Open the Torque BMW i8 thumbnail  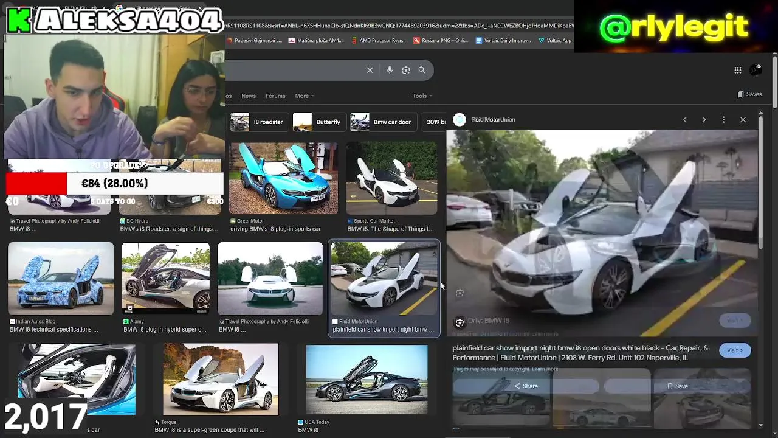coord(221,380)
